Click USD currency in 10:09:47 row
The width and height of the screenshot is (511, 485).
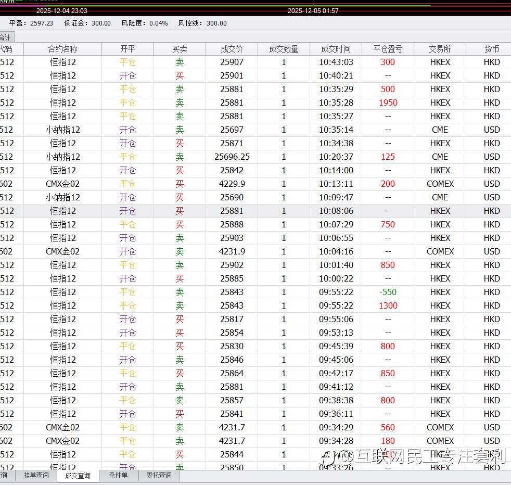coord(492,197)
